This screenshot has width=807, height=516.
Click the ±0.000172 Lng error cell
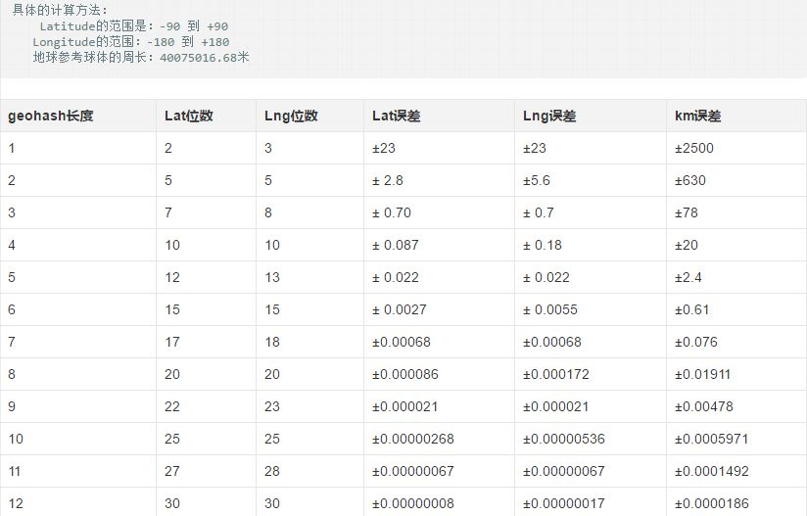tap(555, 374)
